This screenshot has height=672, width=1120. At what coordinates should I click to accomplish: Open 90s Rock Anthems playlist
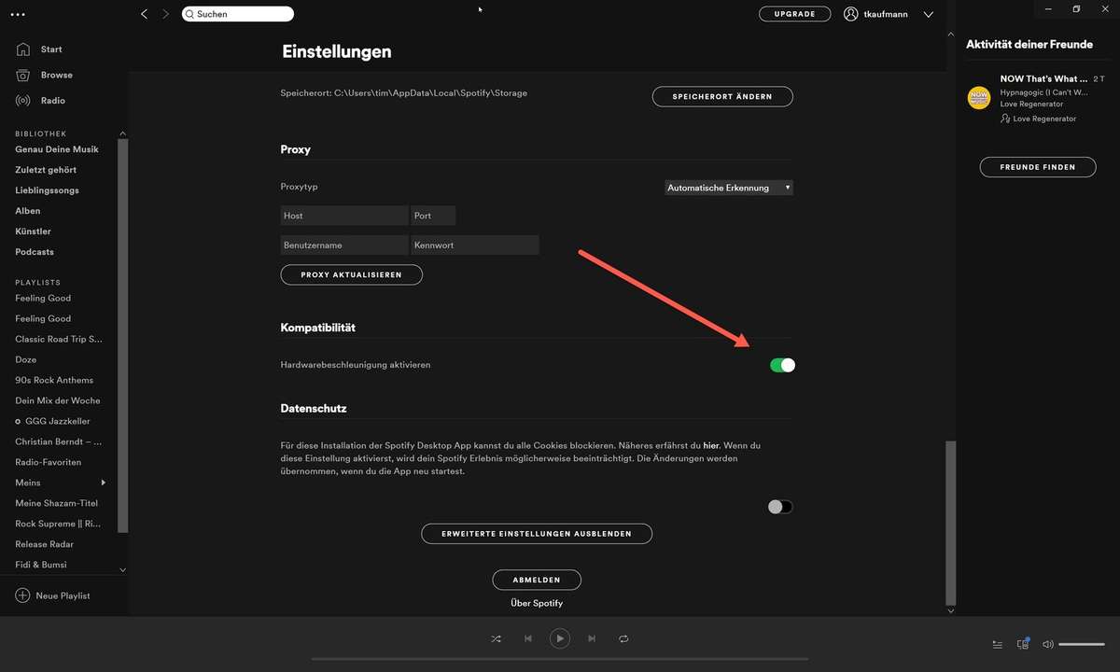pyautogui.click(x=54, y=380)
